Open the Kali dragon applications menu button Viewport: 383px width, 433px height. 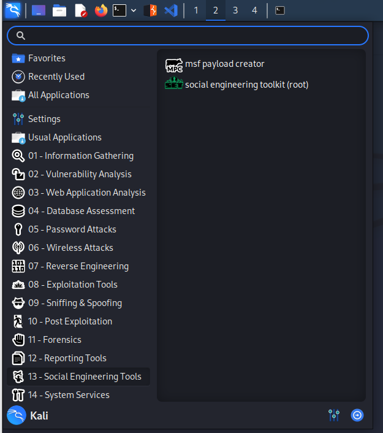pos(13,10)
